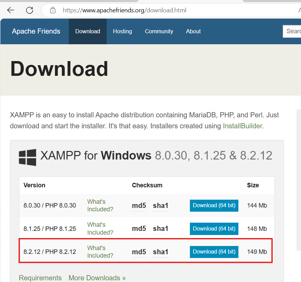Show md5 checksum for 8.2.12
This screenshot has height=282, width=301.
pyautogui.click(x=139, y=252)
